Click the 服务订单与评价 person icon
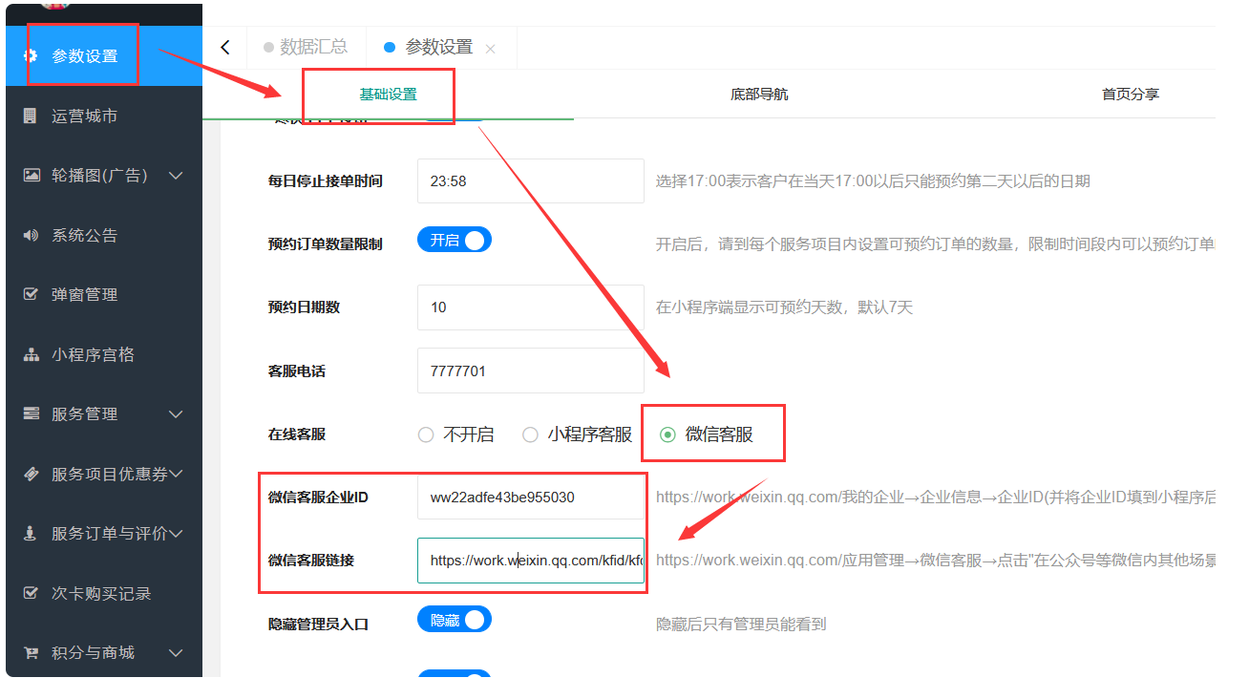Viewport: 1249px width, 678px height. (31, 533)
